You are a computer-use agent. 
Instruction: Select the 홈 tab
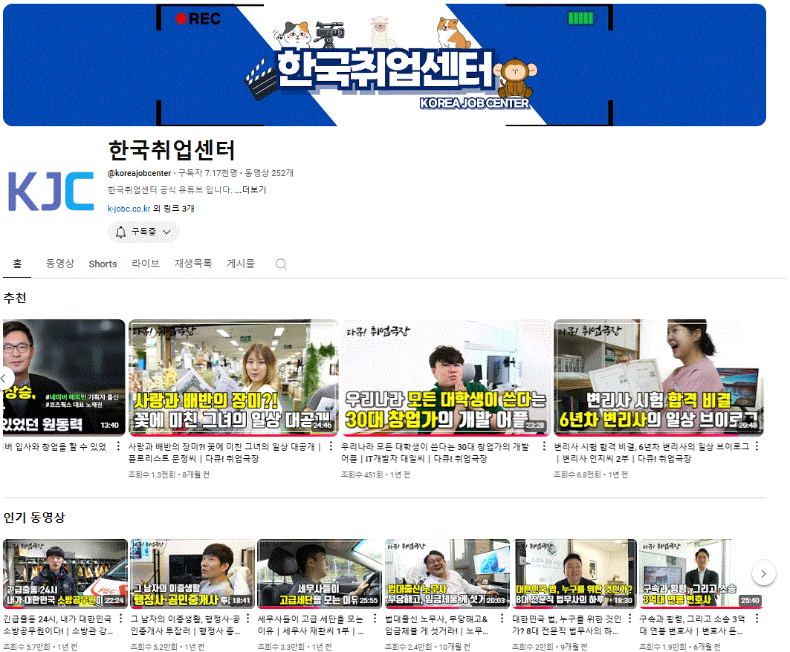[x=17, y=264]
